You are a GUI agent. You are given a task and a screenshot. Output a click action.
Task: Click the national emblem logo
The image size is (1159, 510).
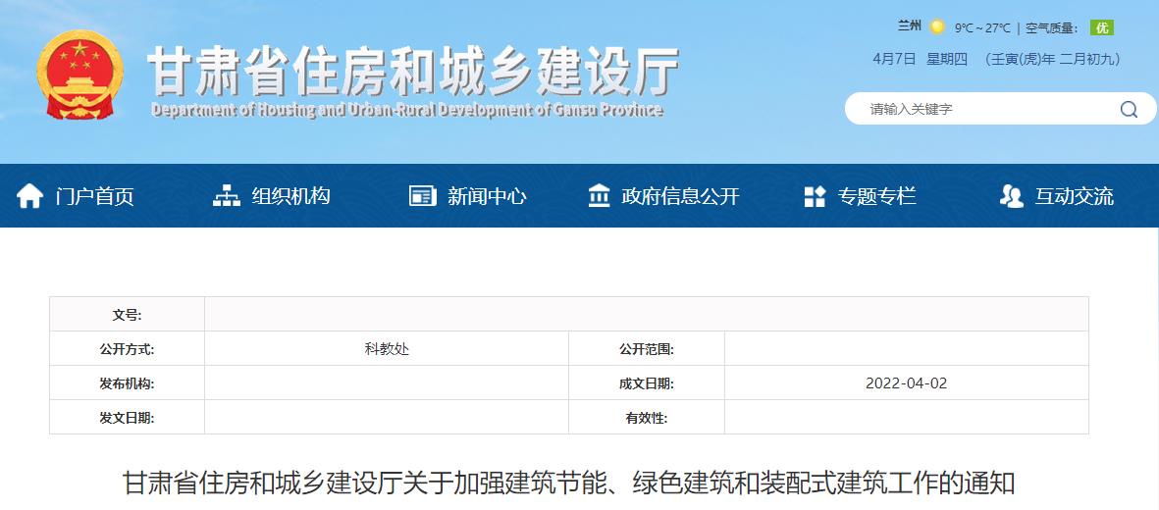coord(79,75)
